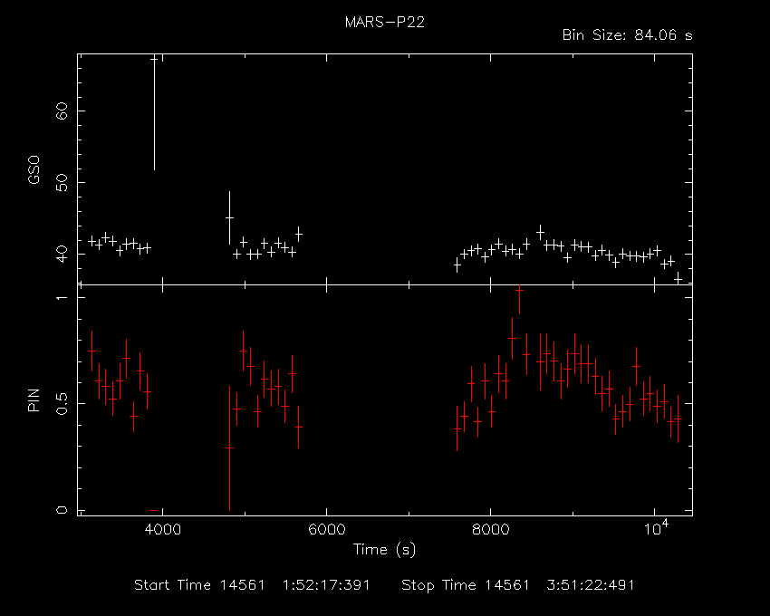Click the Time (s) x-axis label
770x616 pixels.
[x=384, y=549]
